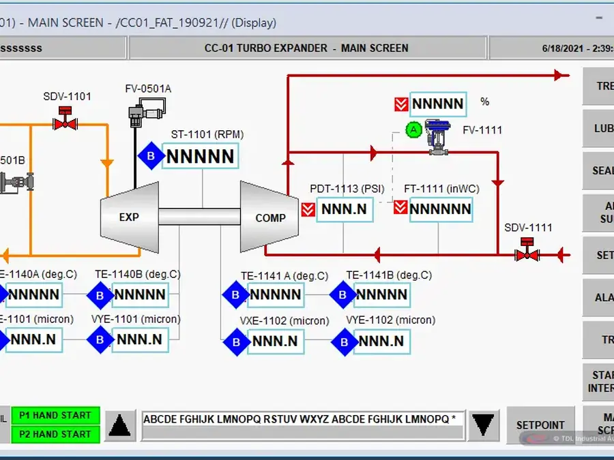Viewport: 614px width, 460px height.
Task: Click the FV-0501A tag label
Action: (148, 89)
